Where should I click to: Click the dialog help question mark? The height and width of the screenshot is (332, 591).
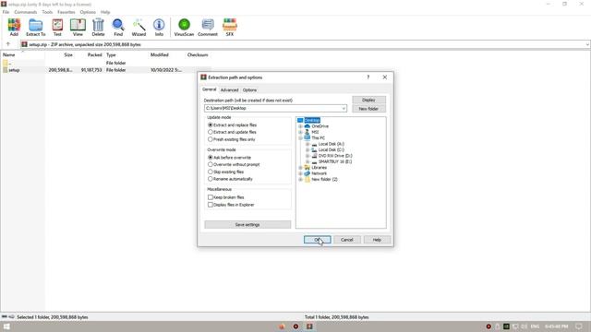(368, 77)
